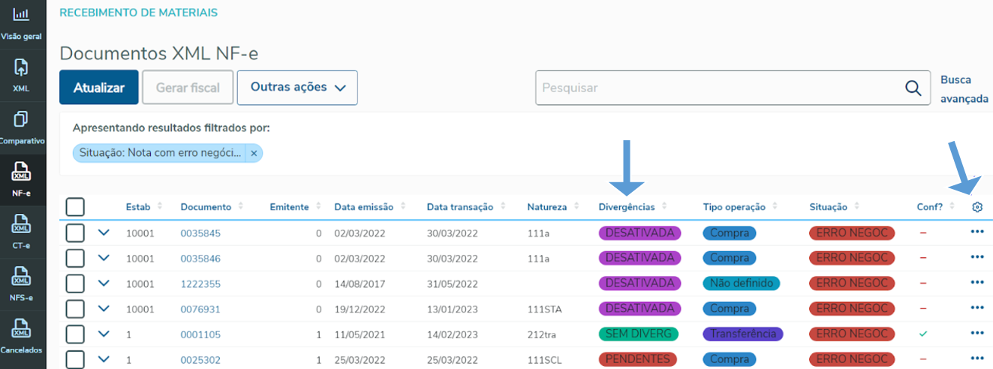Click the PENDENTES divergence badge
Viewport: 993px width, 369px height.
coord(638,359)
